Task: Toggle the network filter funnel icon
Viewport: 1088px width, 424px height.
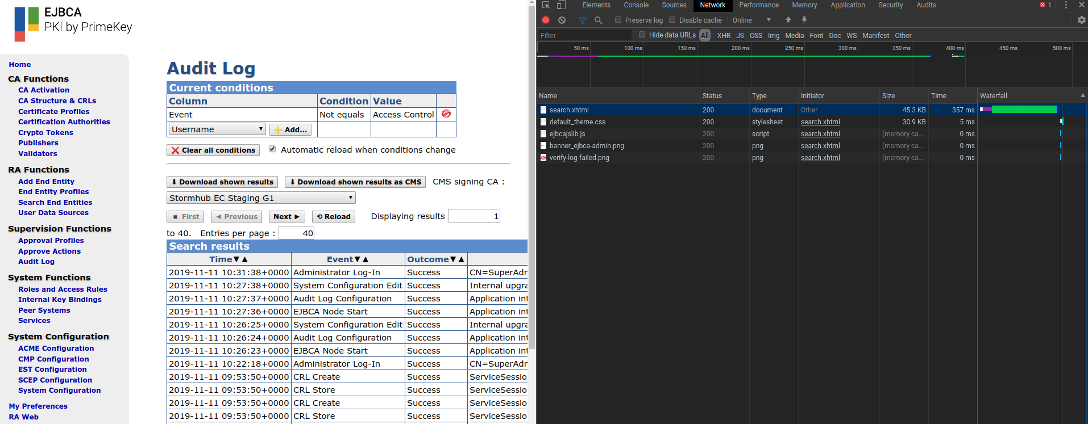Action: point(582,20)
